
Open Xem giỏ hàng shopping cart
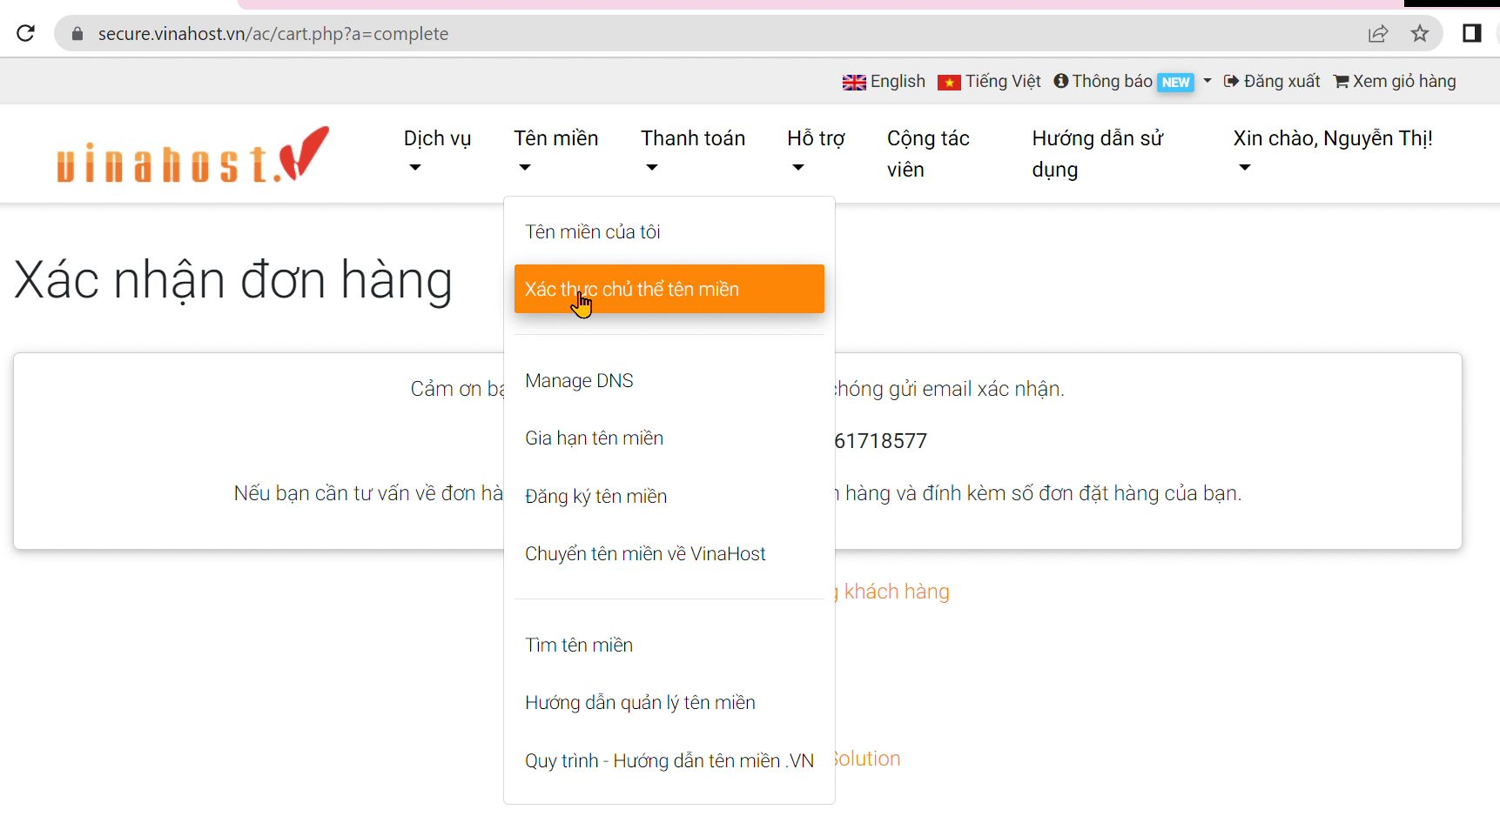1395,81
